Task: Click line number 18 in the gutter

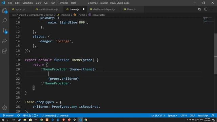Action: (18, 60)
